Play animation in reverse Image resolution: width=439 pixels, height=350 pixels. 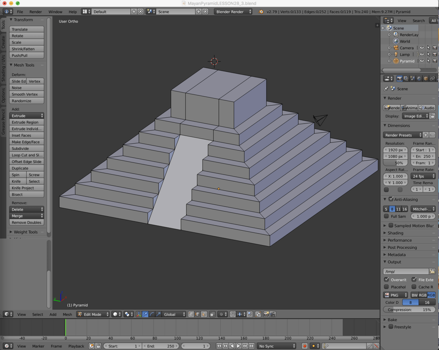point(232,346)
